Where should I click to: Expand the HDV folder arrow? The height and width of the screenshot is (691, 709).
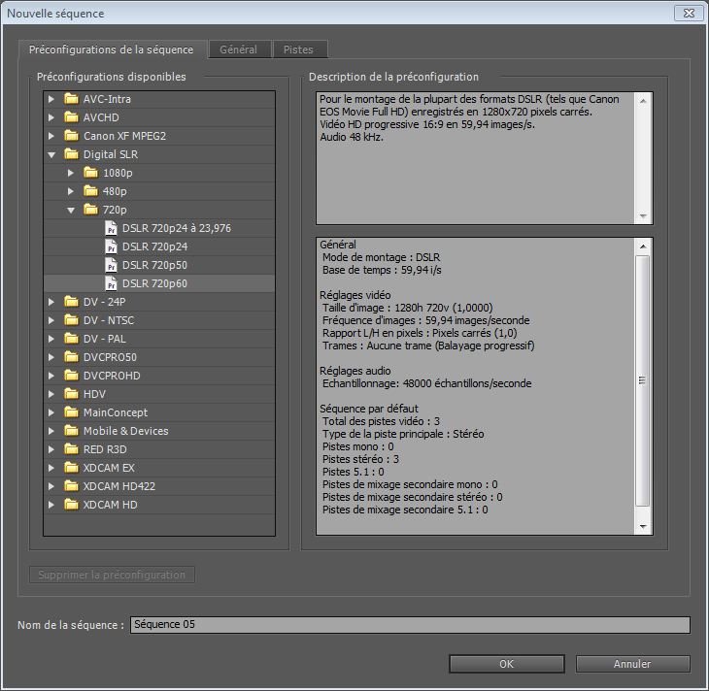[51, 394]
